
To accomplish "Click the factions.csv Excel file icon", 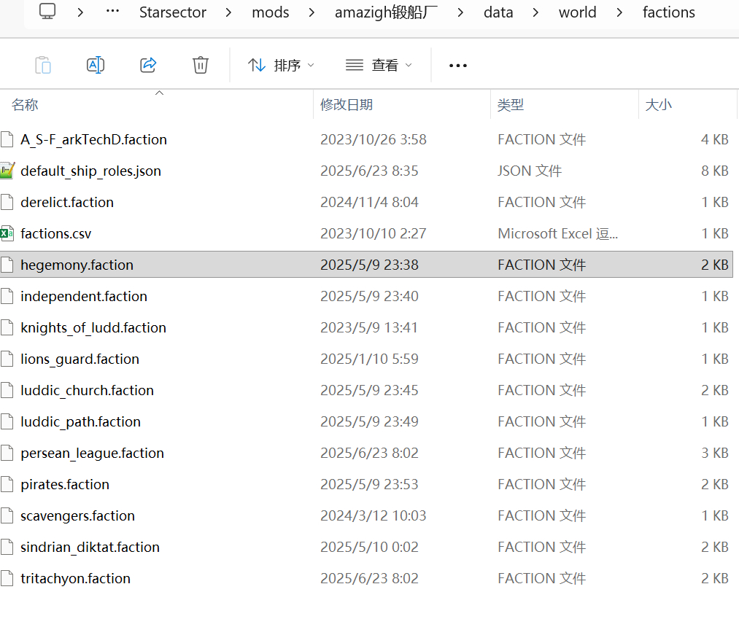I will [7, 233].
